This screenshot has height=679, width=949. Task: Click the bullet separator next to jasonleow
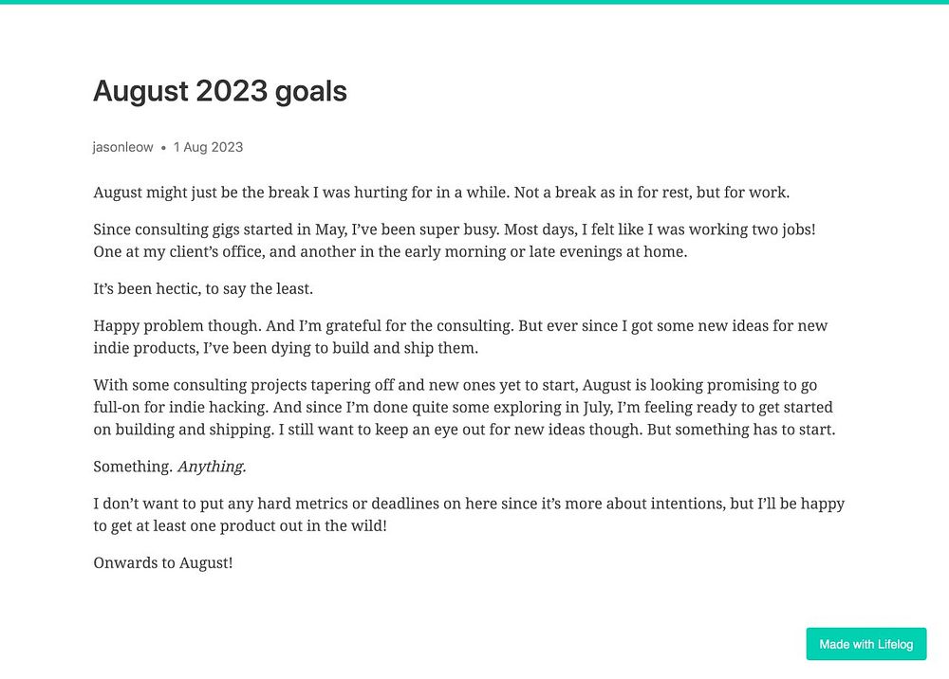click(x=163, y=148)
